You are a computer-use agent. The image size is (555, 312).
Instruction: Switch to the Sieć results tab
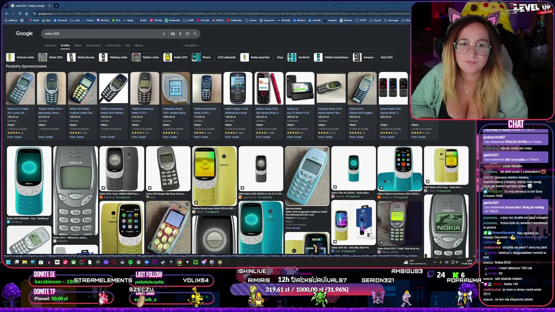click(x=127, y=45)
